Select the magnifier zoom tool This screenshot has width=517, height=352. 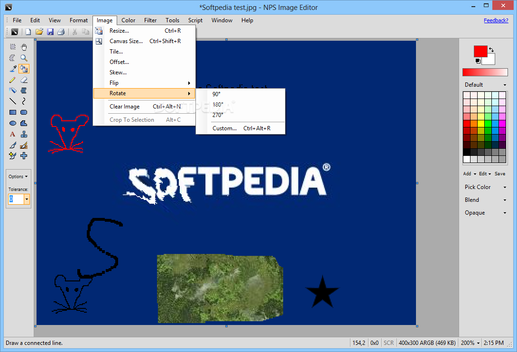click(24, 58)
